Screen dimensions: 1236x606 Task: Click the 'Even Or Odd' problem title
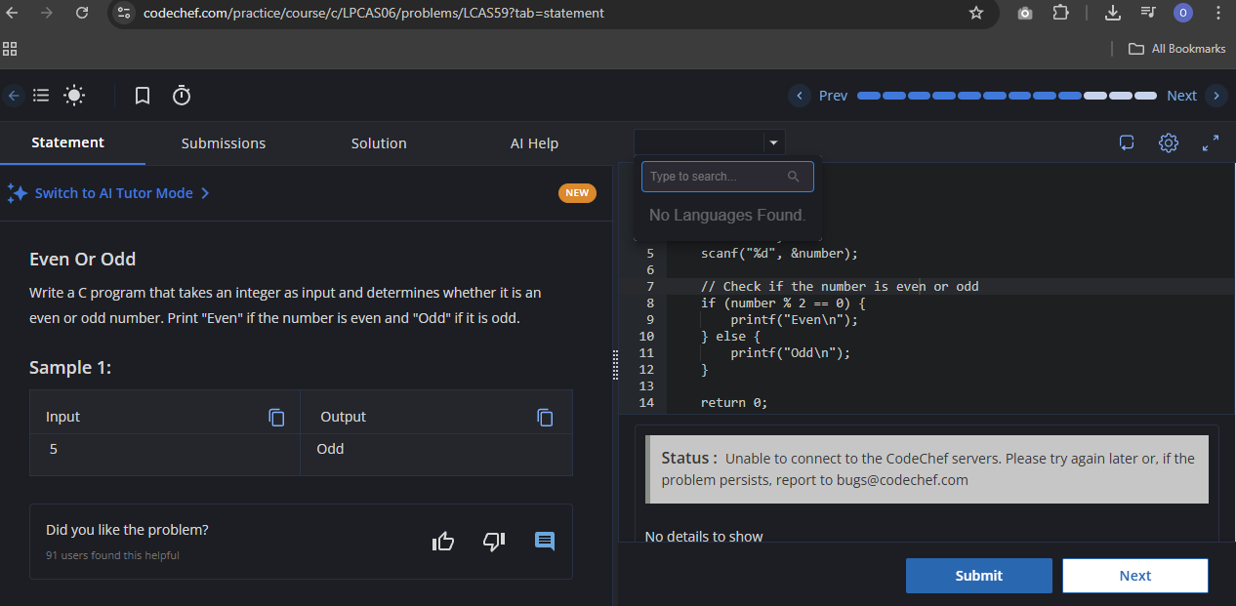tap(83, 260)
